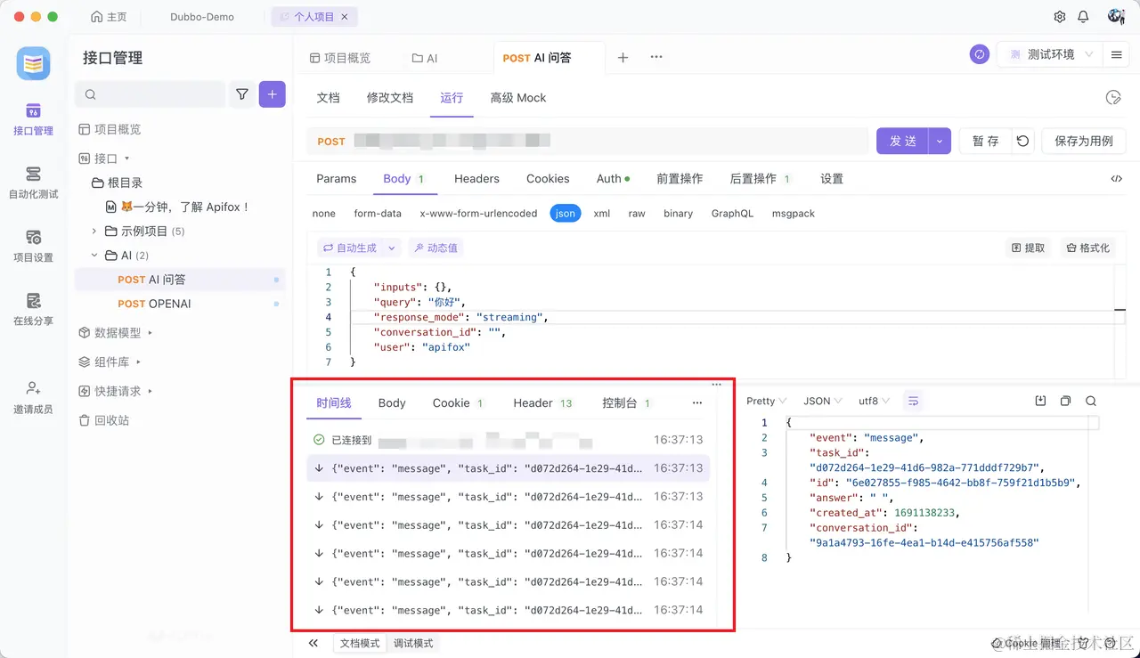
Task: Open the hamburger menu beside 测试环境
Action: coord(1116,55)
